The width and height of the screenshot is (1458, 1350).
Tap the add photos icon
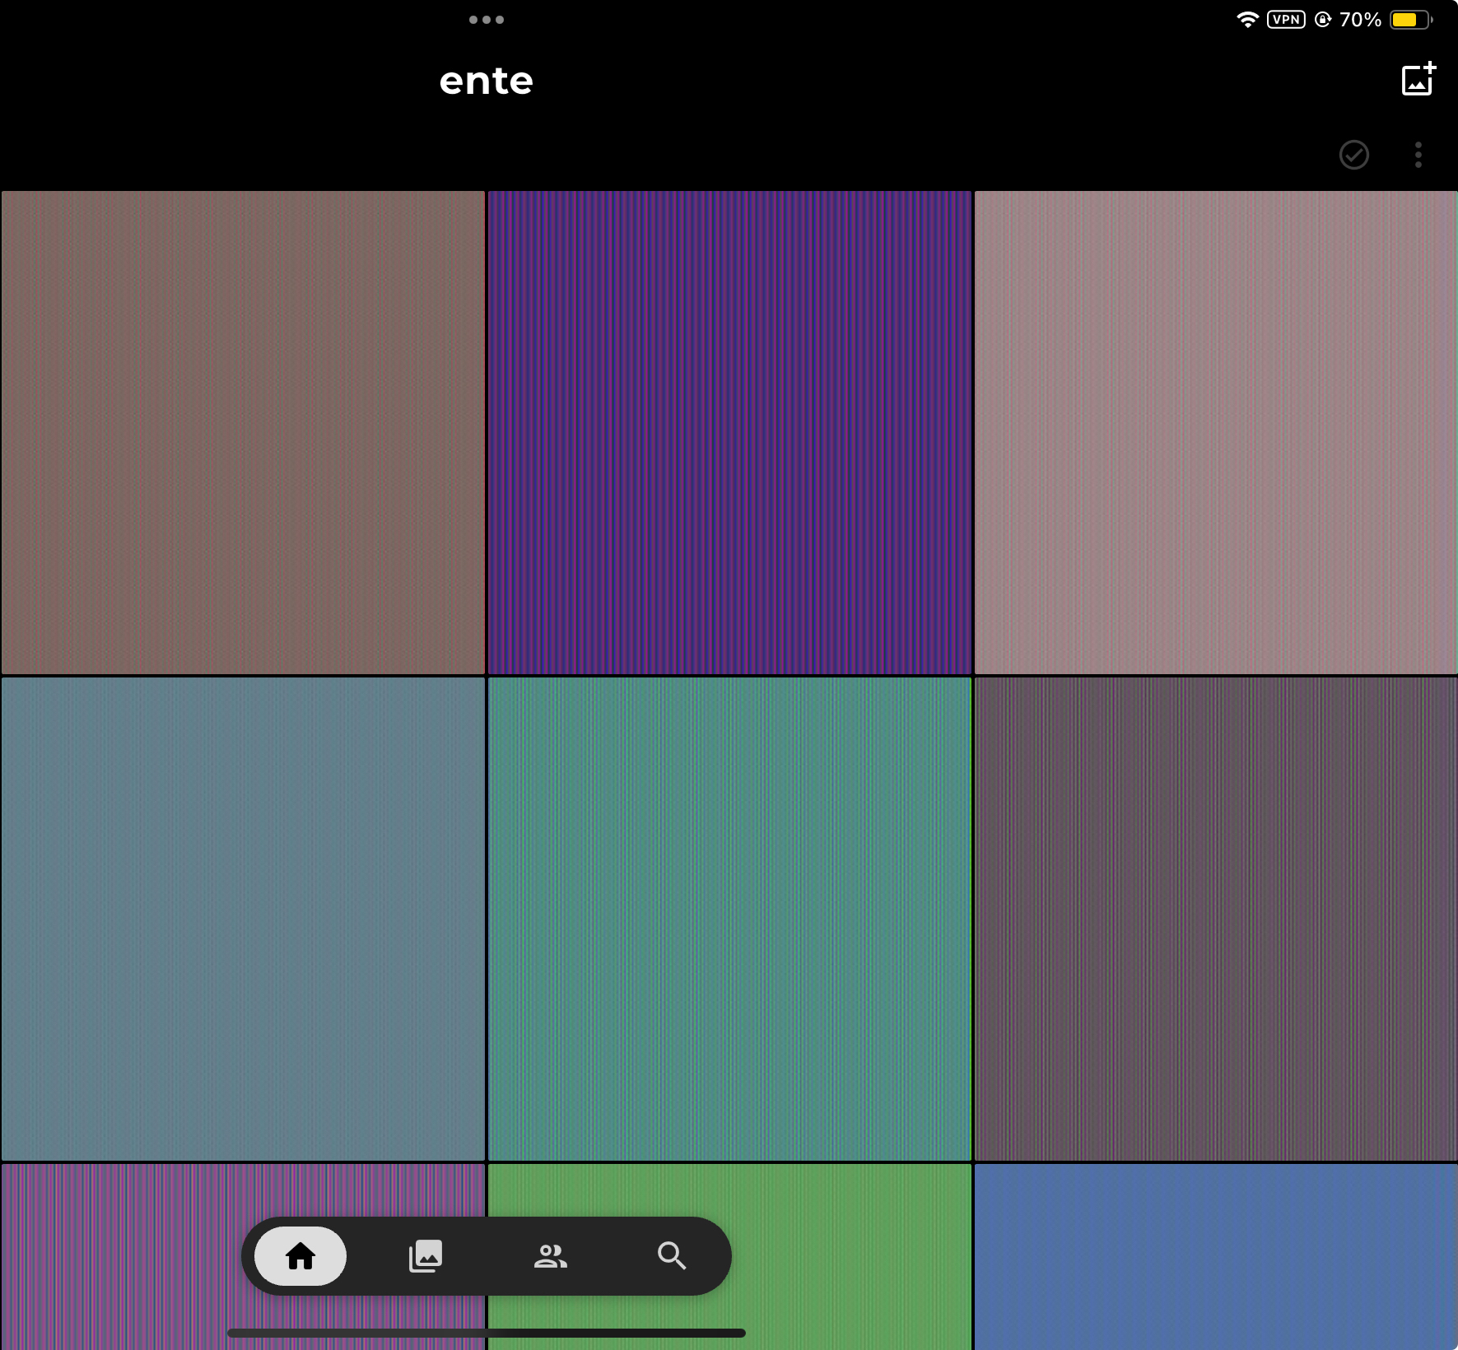click(x=1418, y=79)
